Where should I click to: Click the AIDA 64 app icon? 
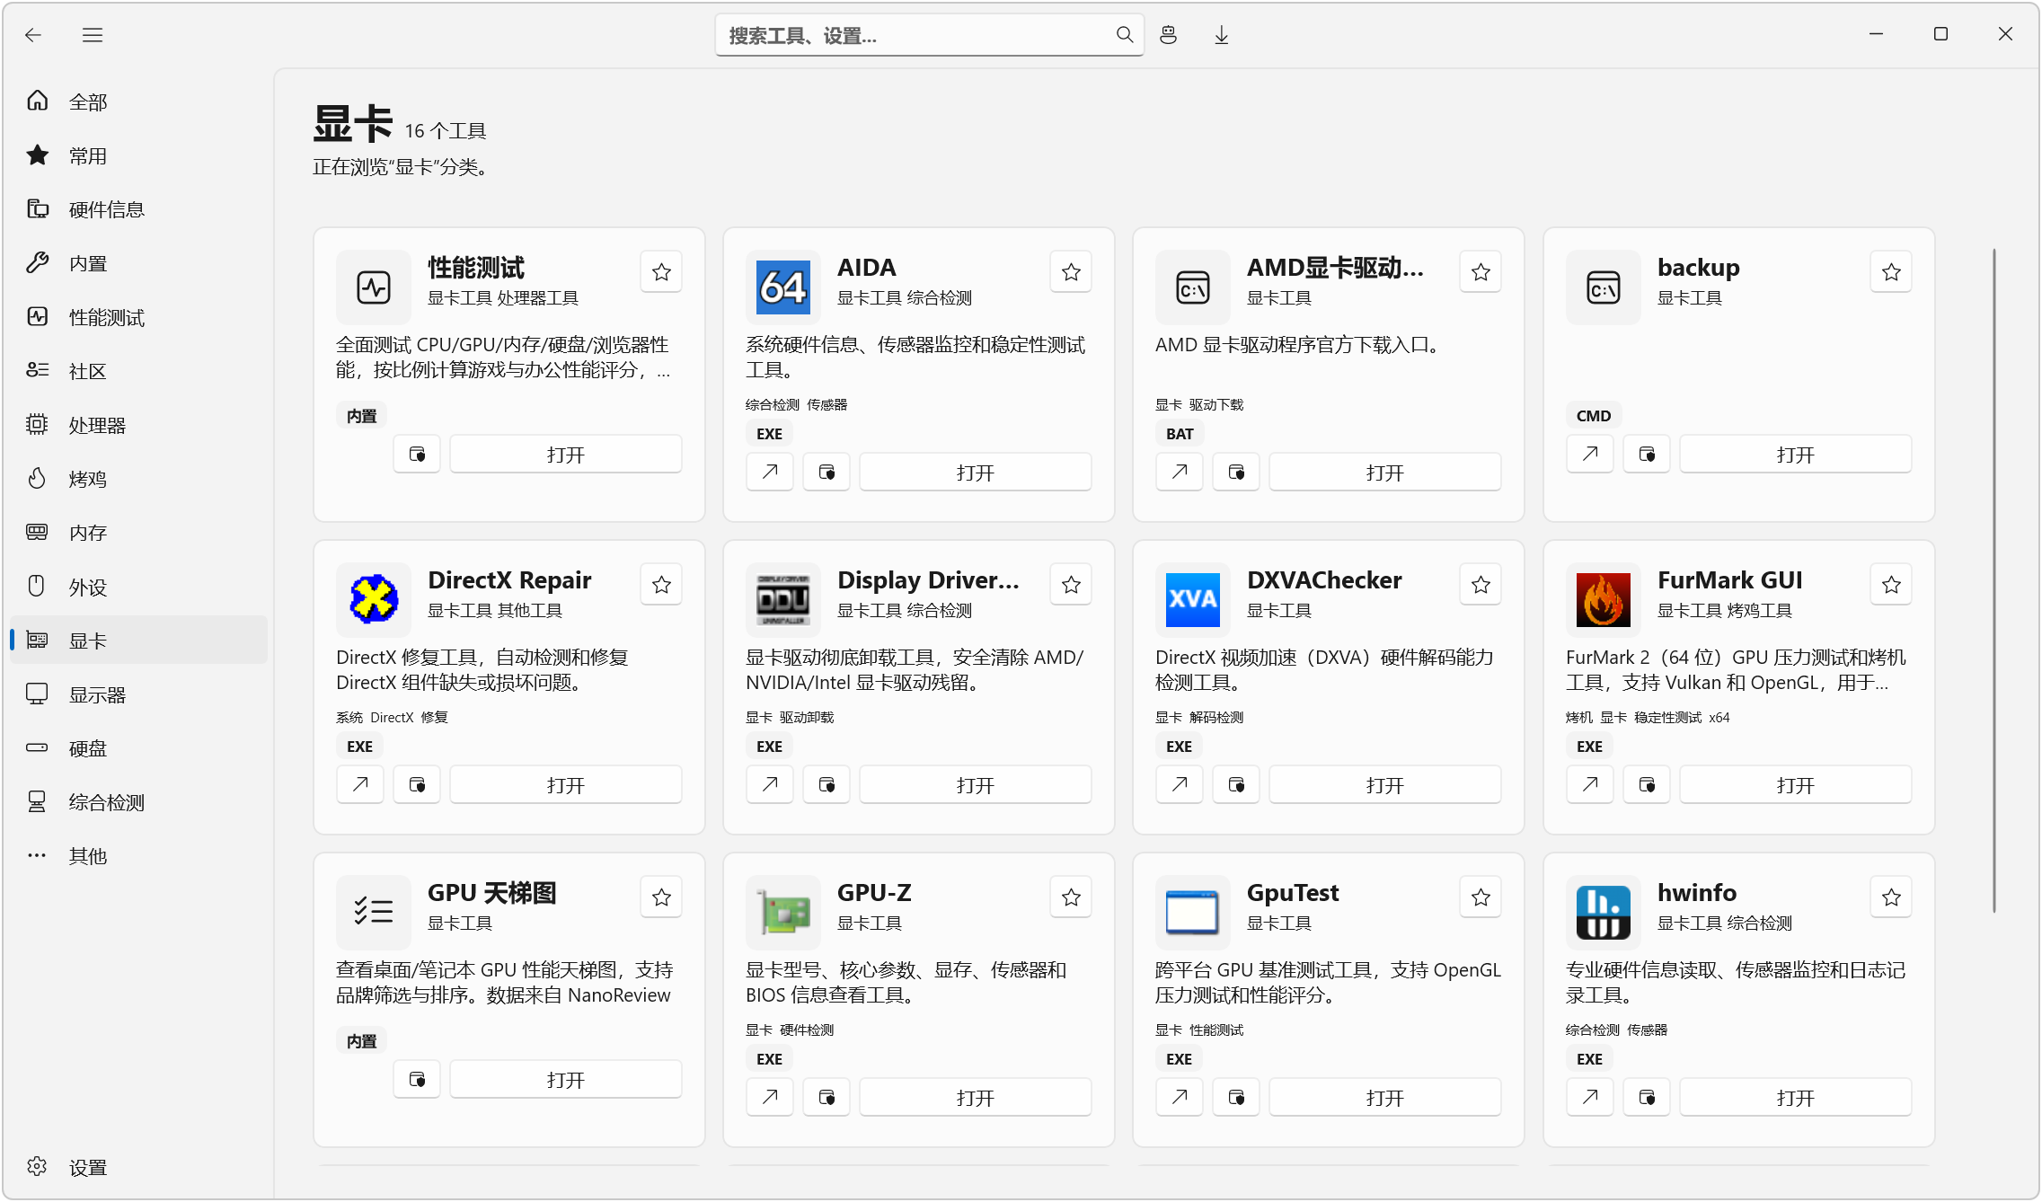(x=782, y=287)
